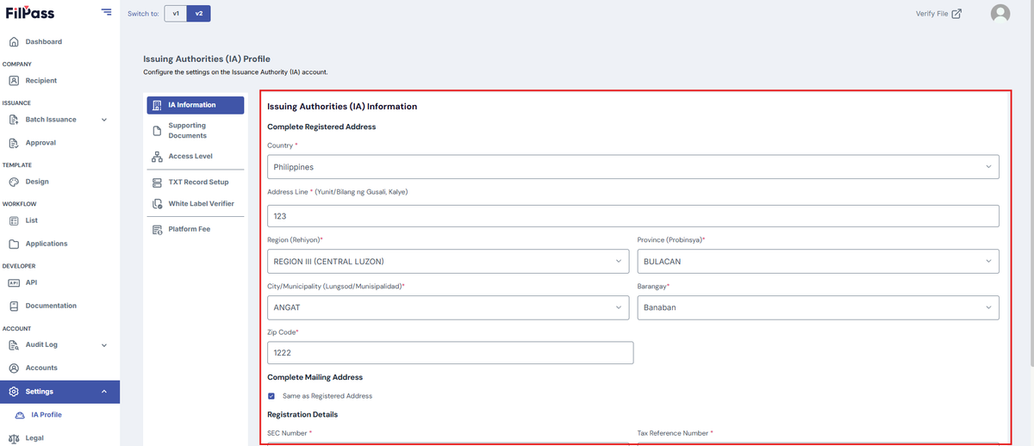1034x446 pixels.
Task: Select the v2 version toggle
Action: pos(199,14)
